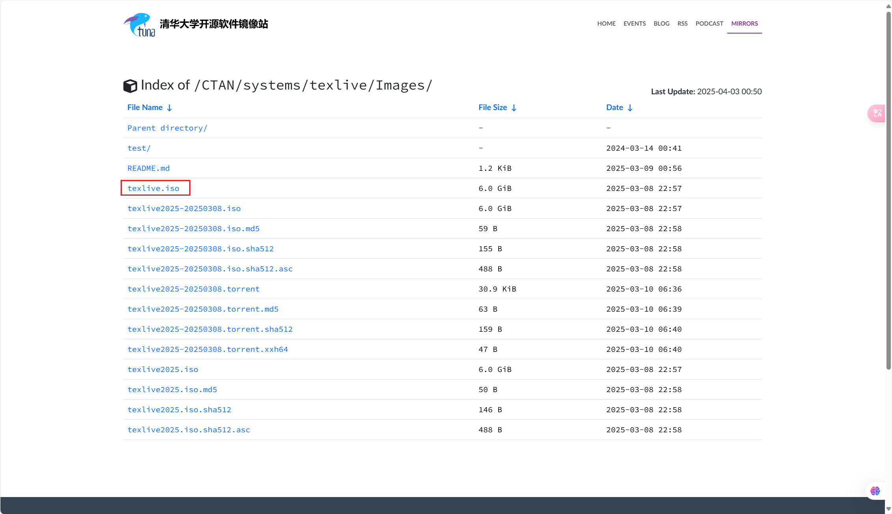Sort by File Size column
The width and height of the screenshot is (892, 514).
coord(497,107)
